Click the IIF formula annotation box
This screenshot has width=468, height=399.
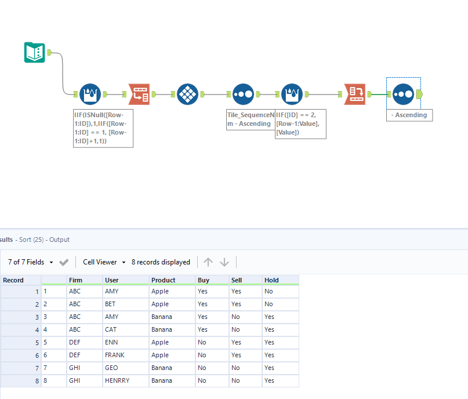pos(103,128)
